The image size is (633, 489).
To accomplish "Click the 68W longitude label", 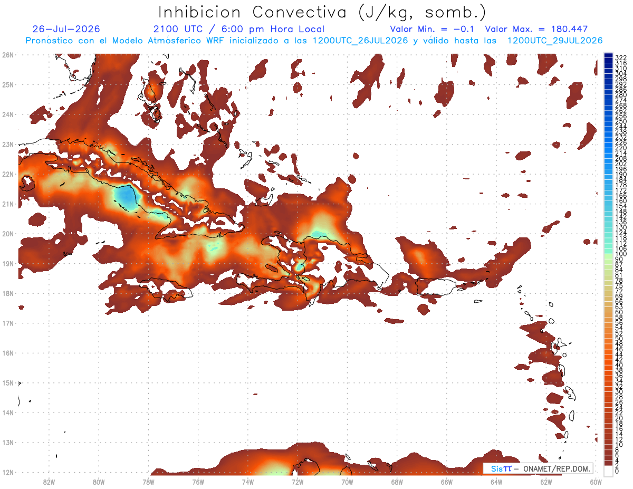I will click(397, 482).
